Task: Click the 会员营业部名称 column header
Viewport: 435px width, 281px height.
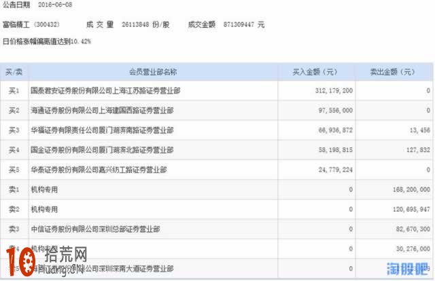Action: tap(153, 73)
